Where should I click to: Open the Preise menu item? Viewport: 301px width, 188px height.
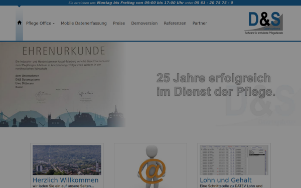point(119,23)
